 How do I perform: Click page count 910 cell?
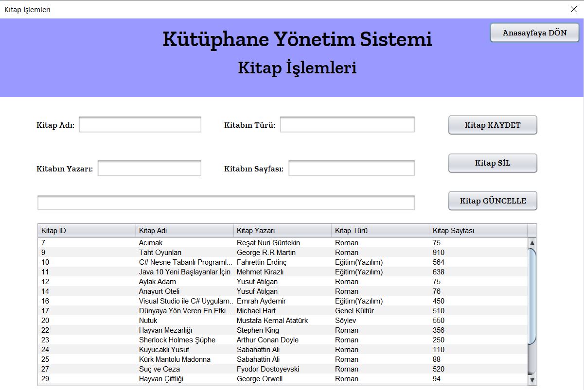point(478,253)
